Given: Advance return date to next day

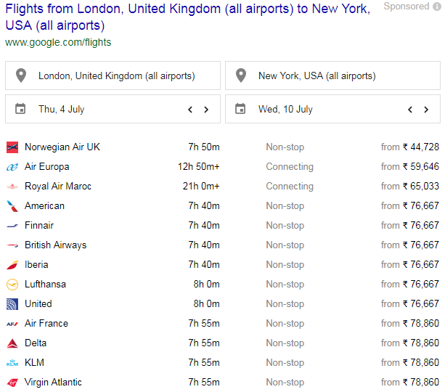Looking at the screenshot, I should tap(426, 110).
